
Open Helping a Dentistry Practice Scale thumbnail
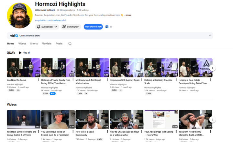click(161, 68)
